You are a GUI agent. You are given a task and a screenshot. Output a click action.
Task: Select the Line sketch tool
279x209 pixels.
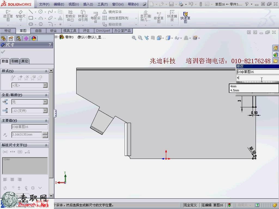pyautogui.click(x=31, y=12)
